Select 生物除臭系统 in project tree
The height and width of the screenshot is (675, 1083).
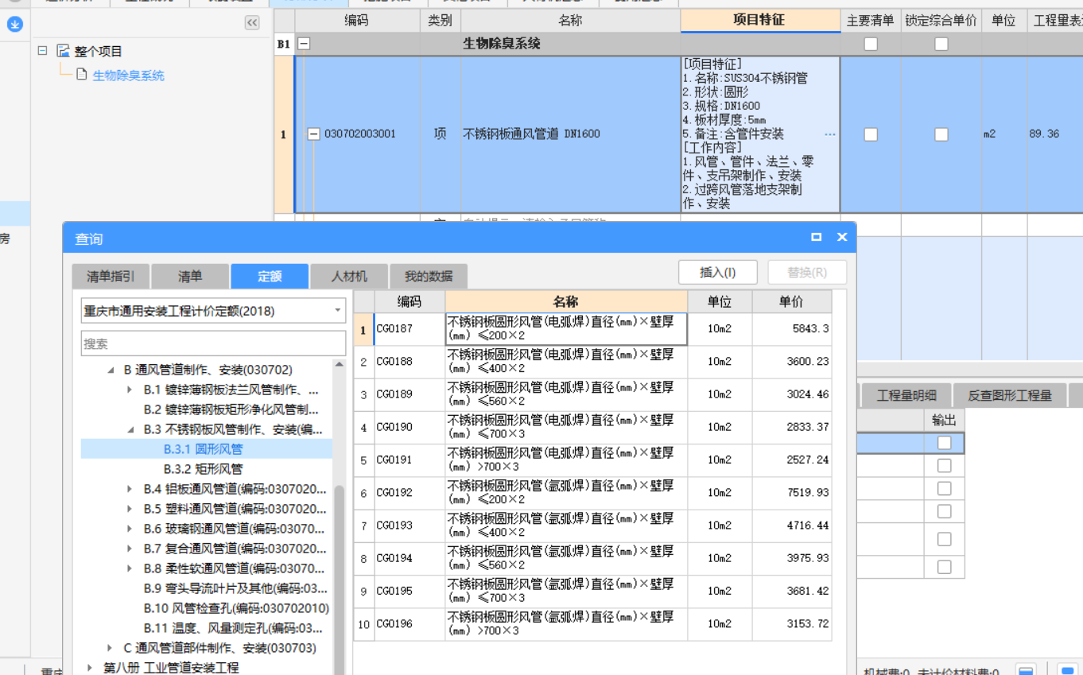pyautogui.click(x=128, y=76)
